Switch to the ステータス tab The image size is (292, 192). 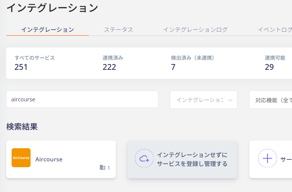118,30
